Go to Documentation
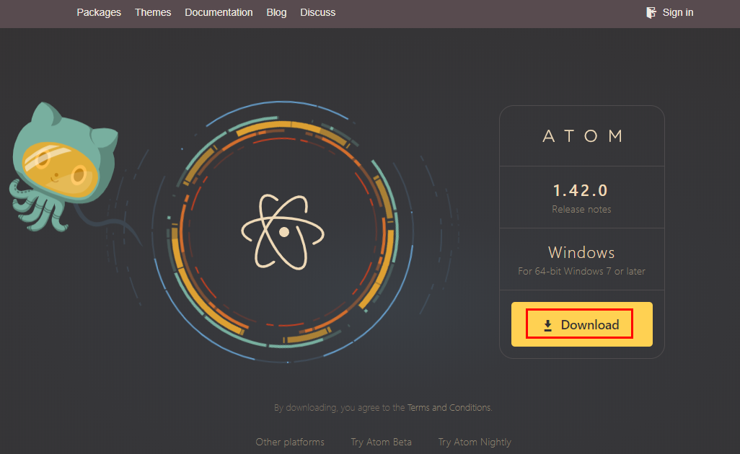 219,13
